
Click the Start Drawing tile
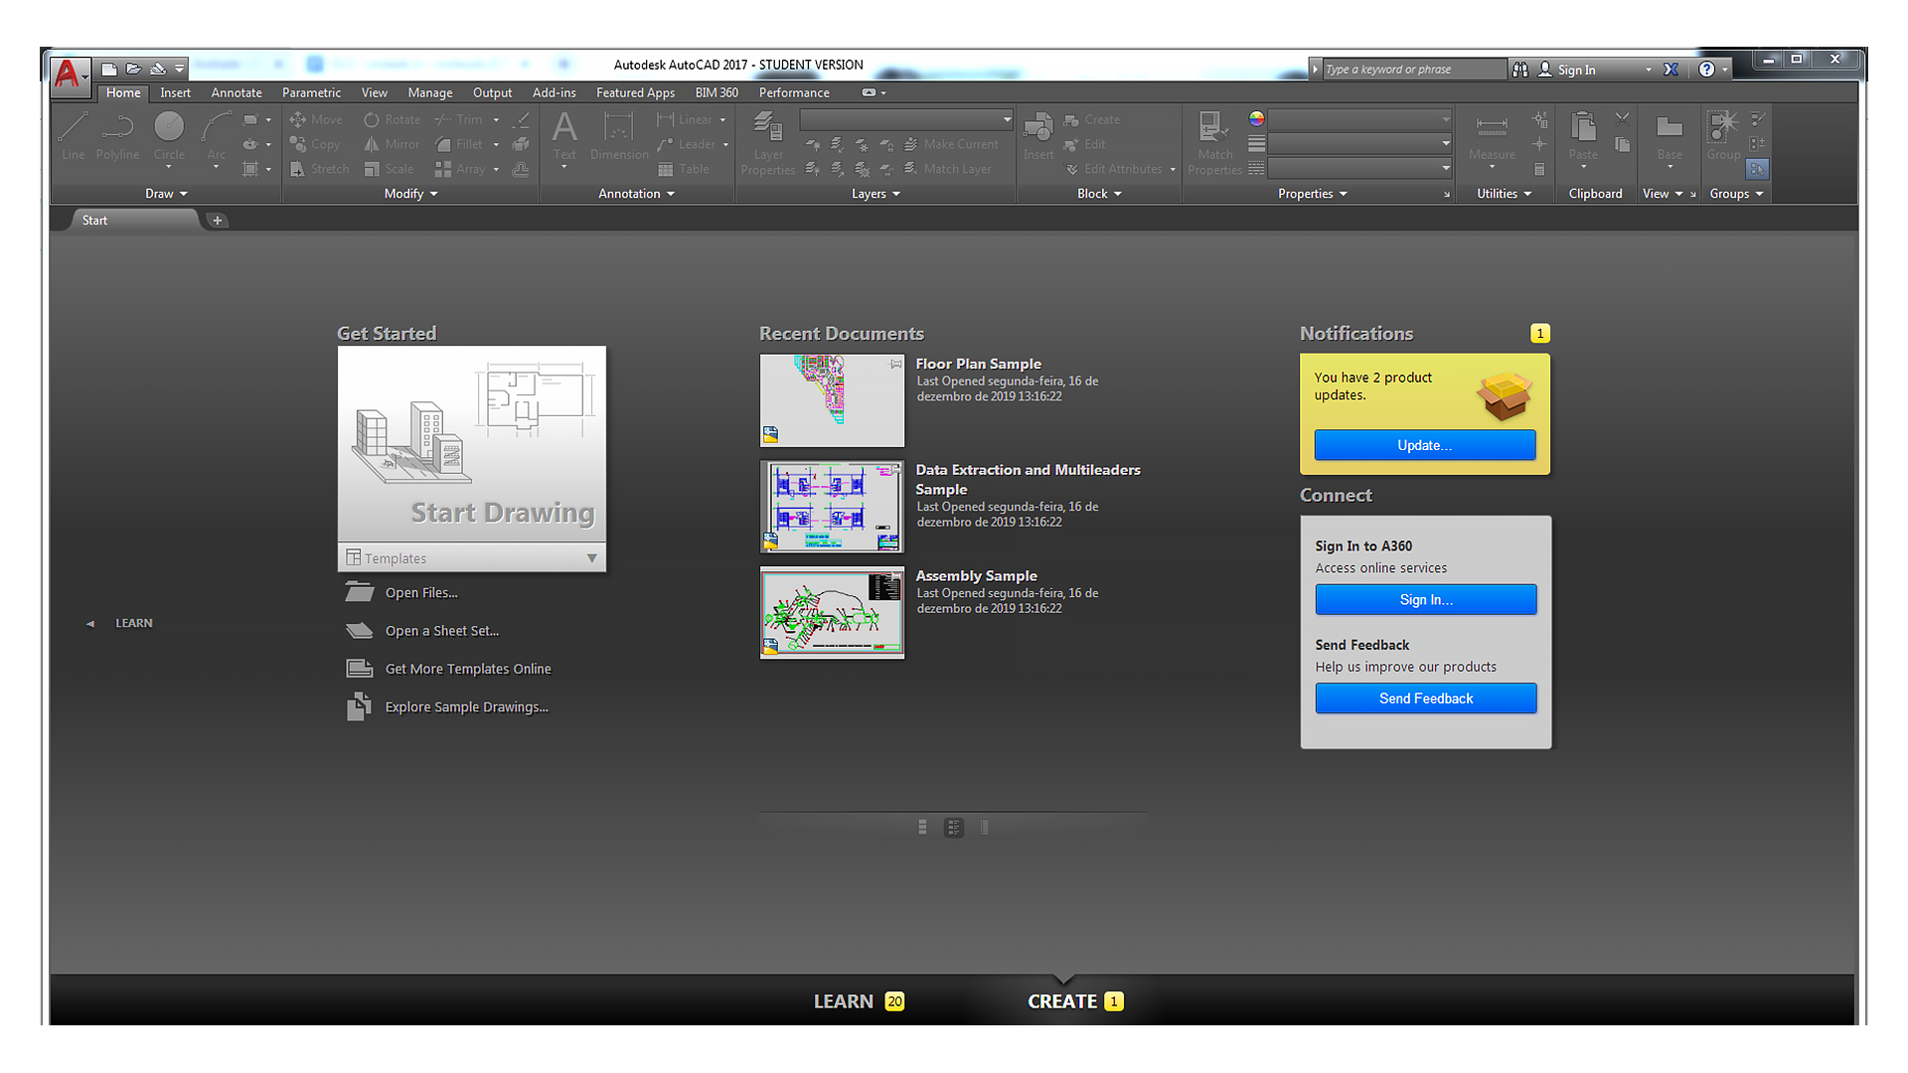[472, 445]
